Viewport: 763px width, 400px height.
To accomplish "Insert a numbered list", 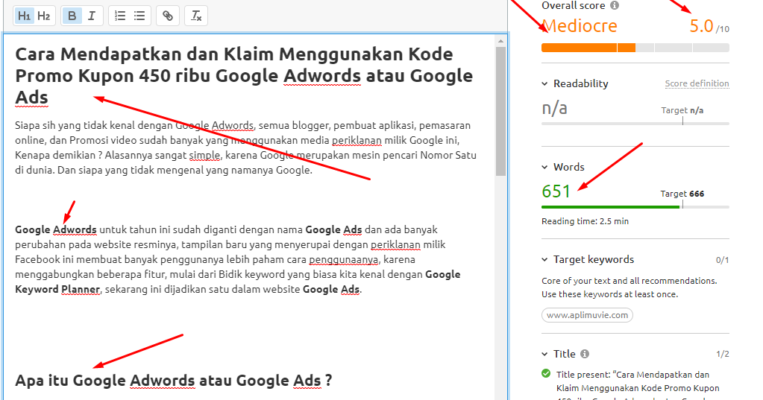I will click(x=119, y=16).
